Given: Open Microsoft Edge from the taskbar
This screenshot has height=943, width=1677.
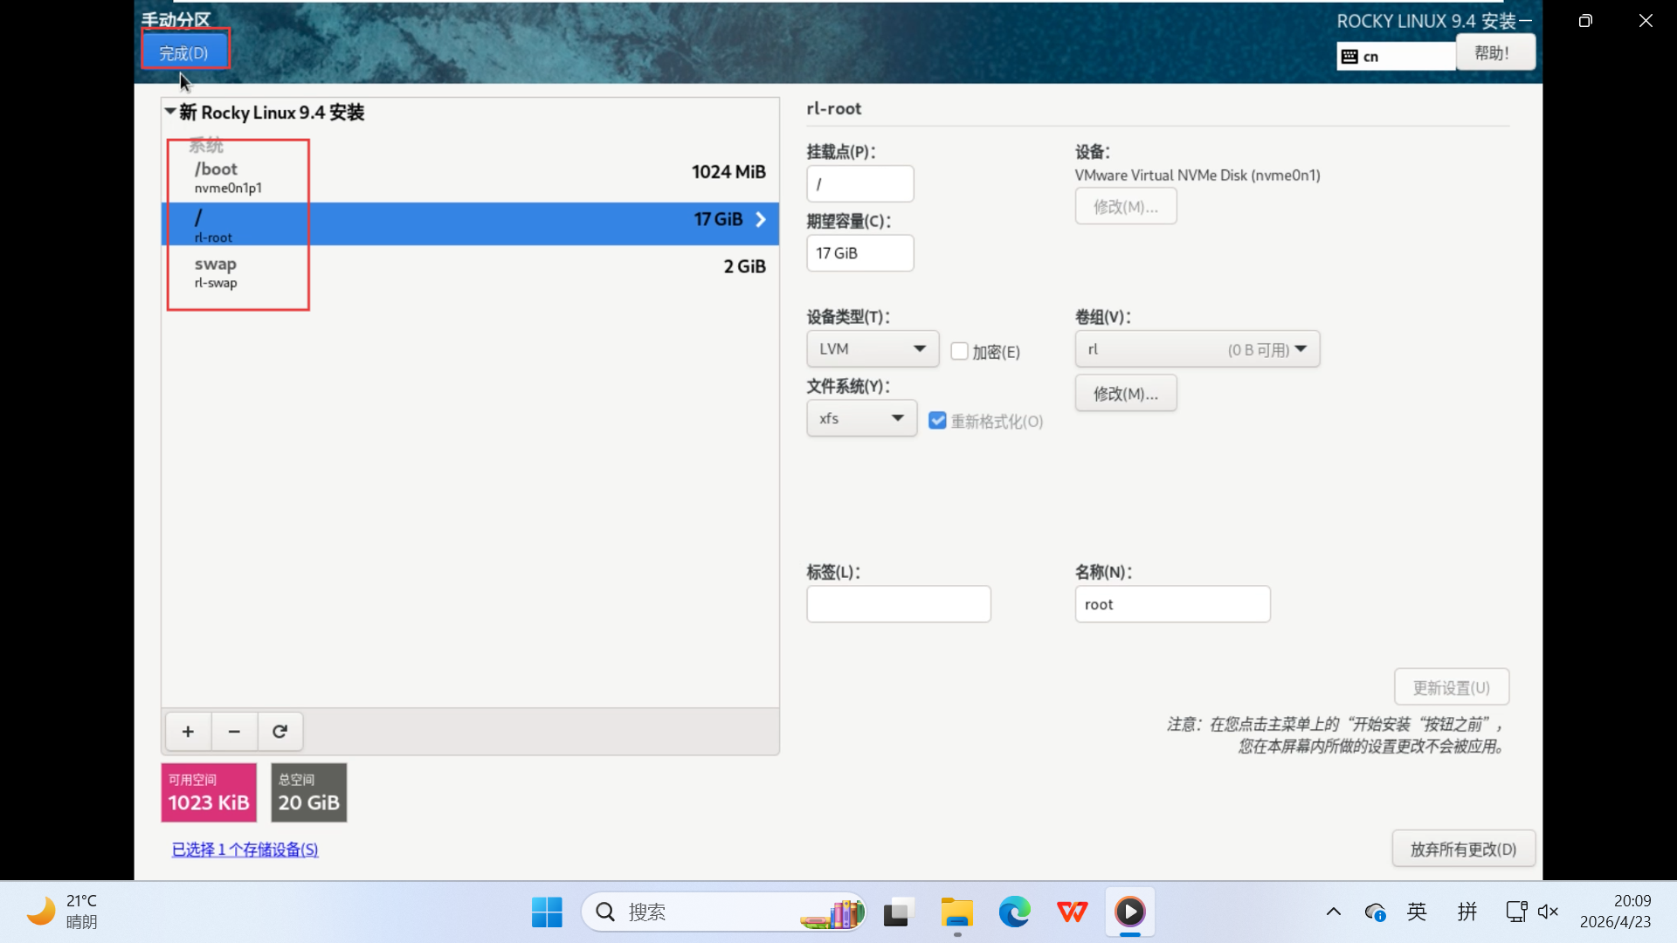Looking at the screenshot, I should [1014, 912].
